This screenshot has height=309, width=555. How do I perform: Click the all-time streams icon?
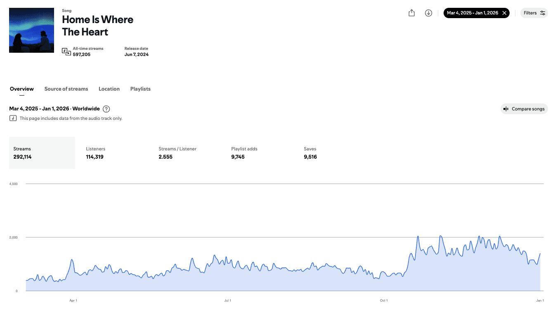pyautogui.click(x=66, y=51)
